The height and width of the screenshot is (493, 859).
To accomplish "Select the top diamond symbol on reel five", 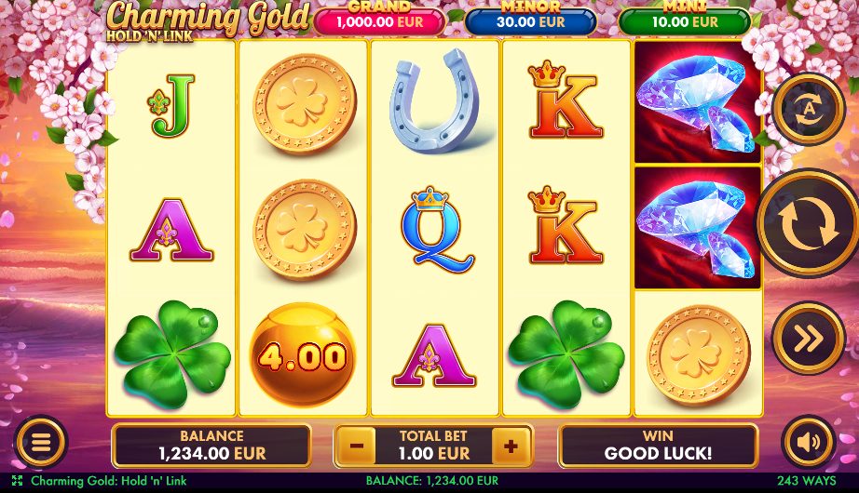I will (x=698, y=102).
